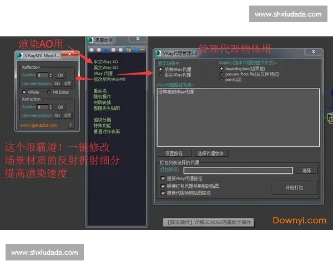Close the VRay代理管理2.0 window
Viewport: 333px width, 266px height.
coord(314,52)
